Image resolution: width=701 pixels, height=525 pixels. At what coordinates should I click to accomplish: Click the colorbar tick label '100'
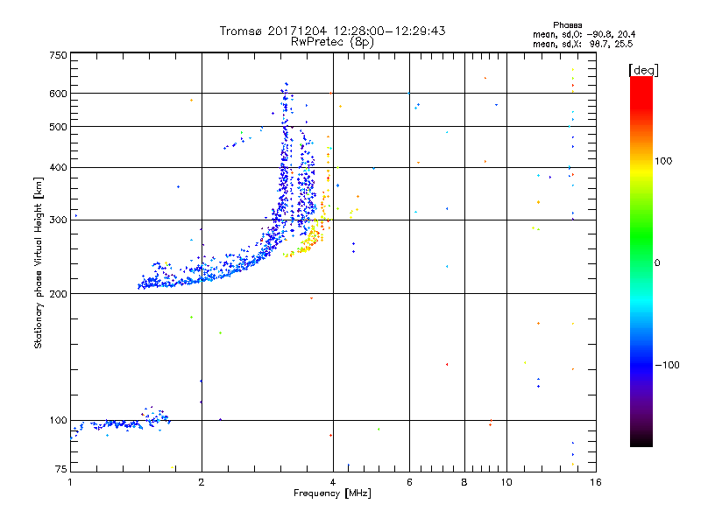coord(663,161)
